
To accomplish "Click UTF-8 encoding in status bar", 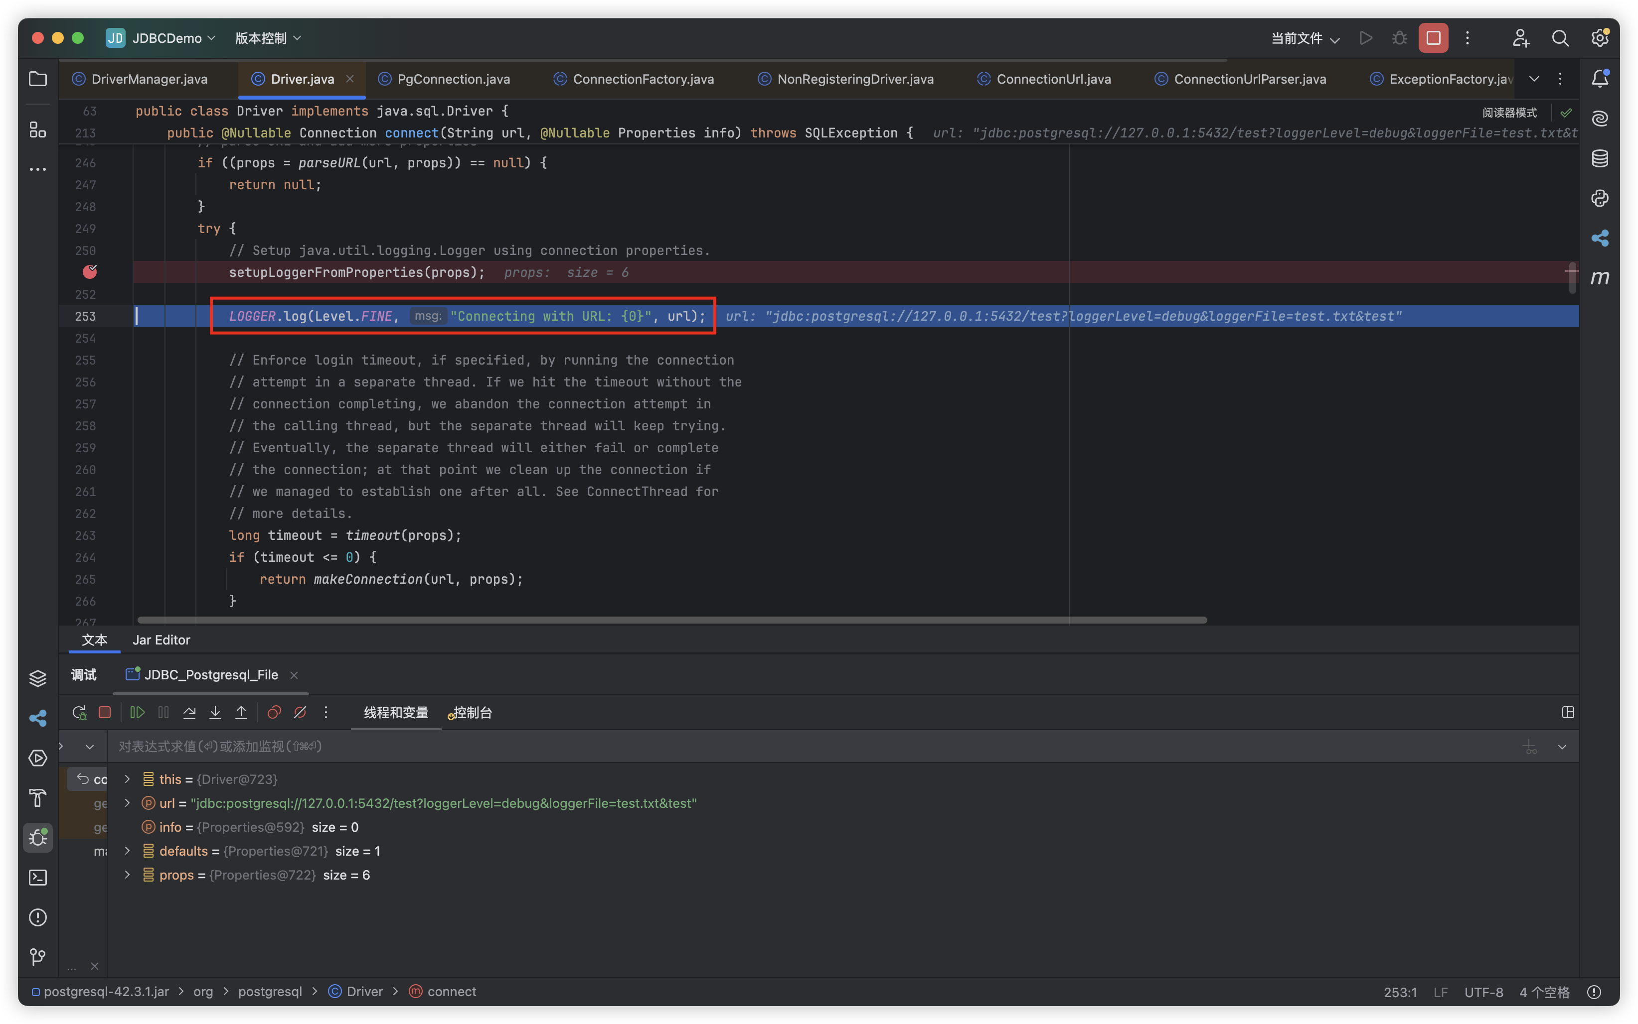I will pos(1483,992).
